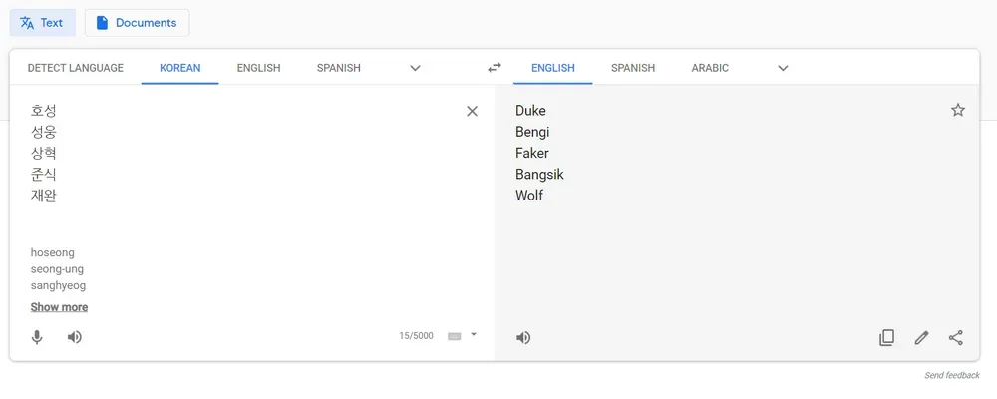
Task: Swap source and target languages
Action: [x=495, y=68]
